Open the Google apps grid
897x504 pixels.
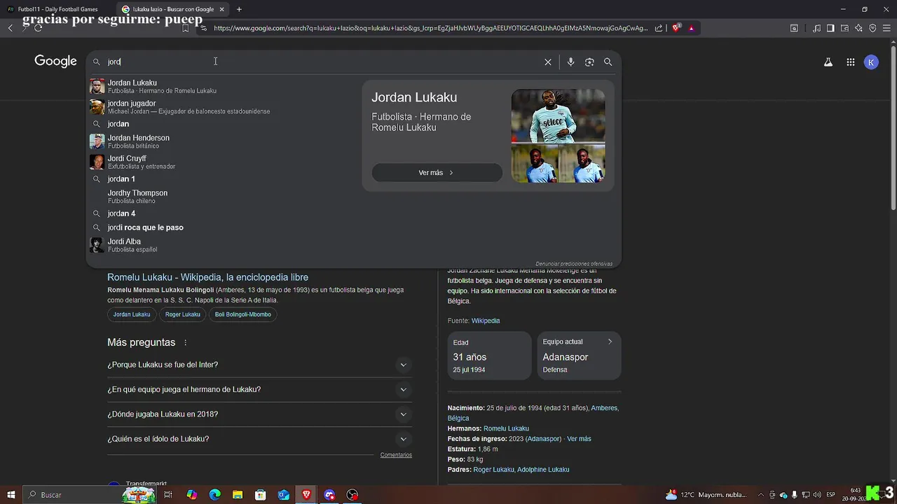(850, 62)
